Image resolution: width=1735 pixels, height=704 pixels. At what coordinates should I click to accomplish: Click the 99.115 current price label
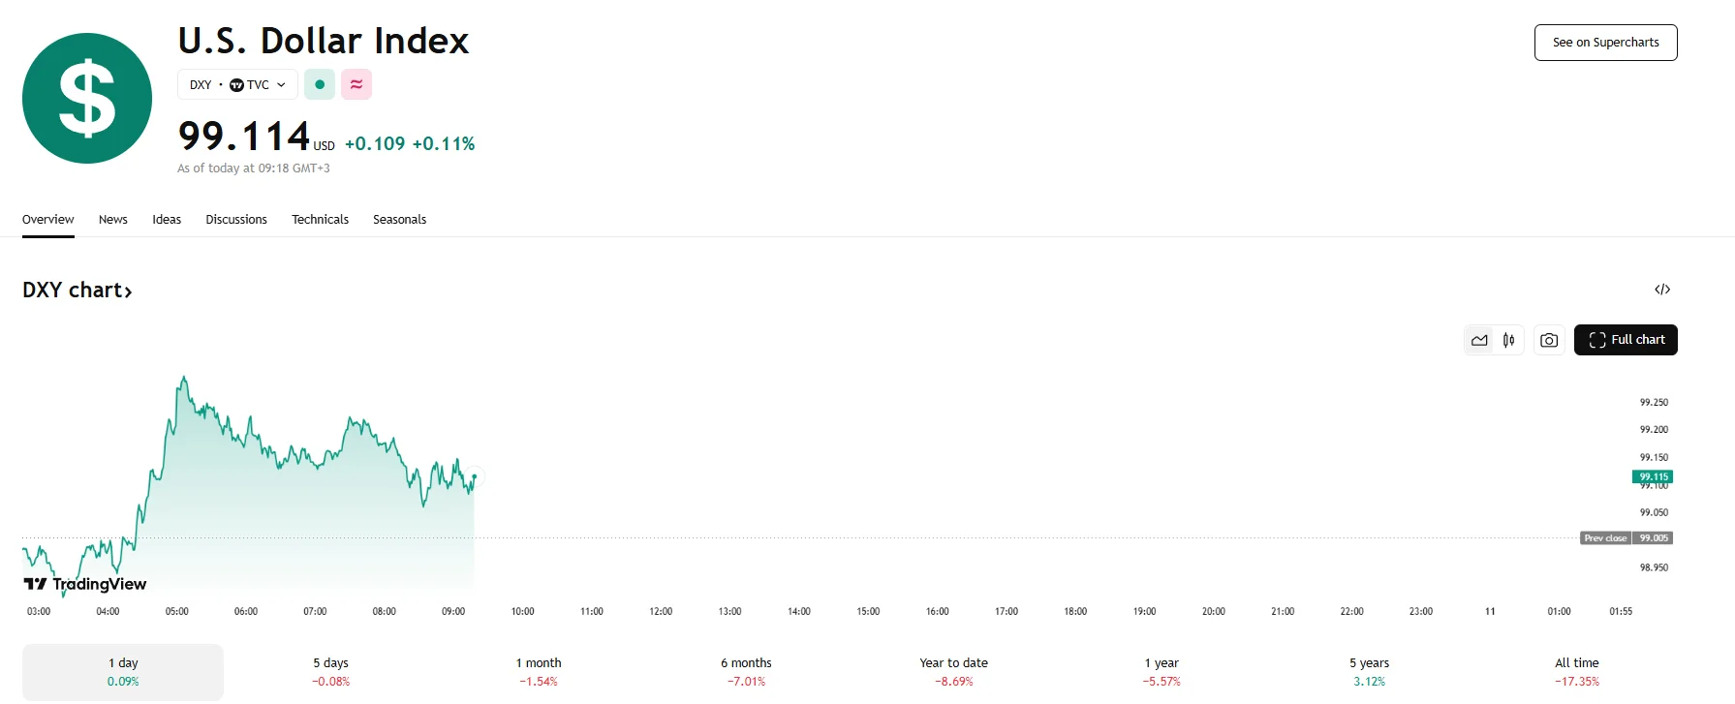point(1653,476)
